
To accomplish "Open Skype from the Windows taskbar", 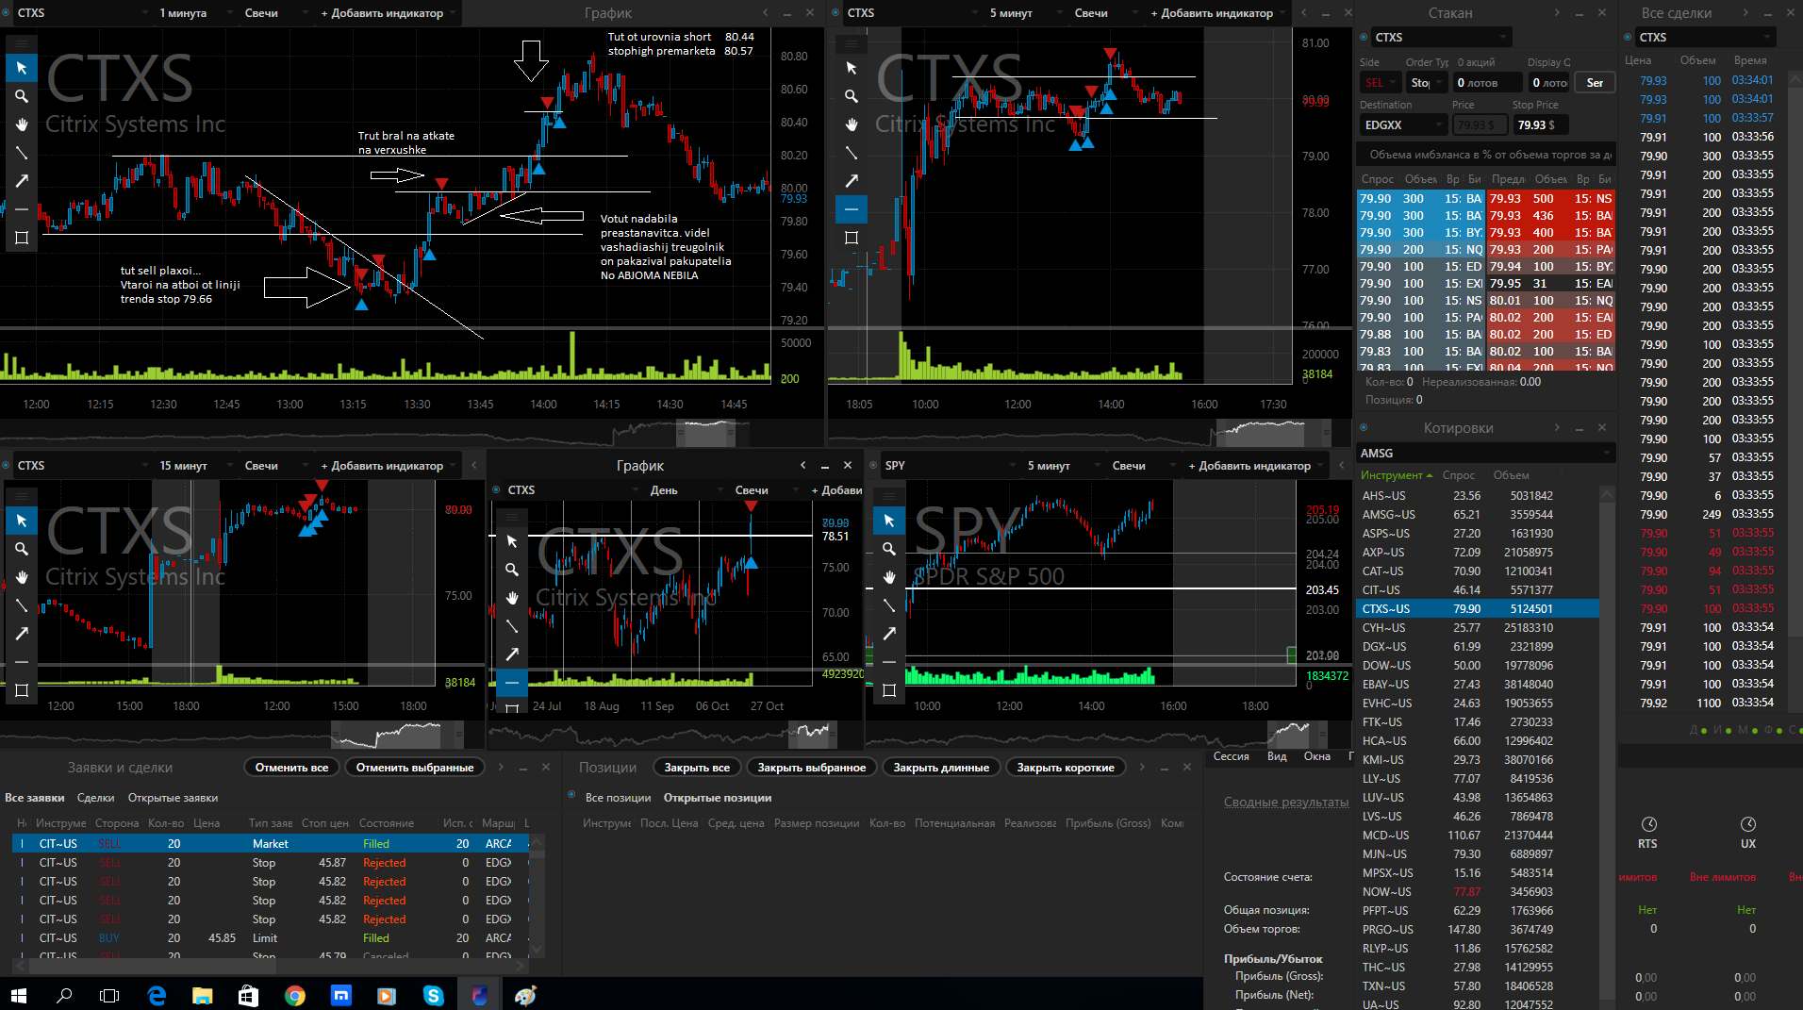I will (x=433, y=995).
